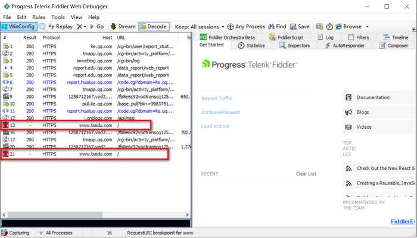Click Clear List in Recent

click(306, 174)
